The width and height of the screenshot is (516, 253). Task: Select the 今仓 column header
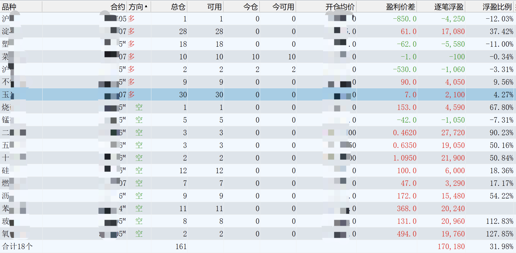click(250, 7)
